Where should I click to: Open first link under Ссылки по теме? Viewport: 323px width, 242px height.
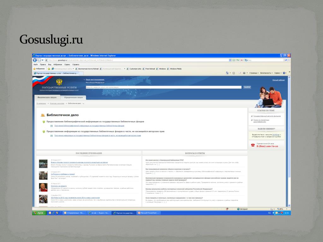267,116
